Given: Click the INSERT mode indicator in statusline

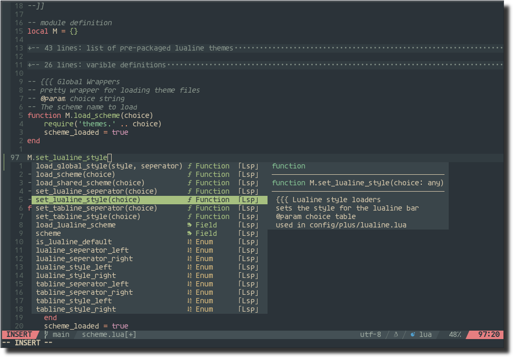Looking at the screenshot, I should click(x=19, y=334).
